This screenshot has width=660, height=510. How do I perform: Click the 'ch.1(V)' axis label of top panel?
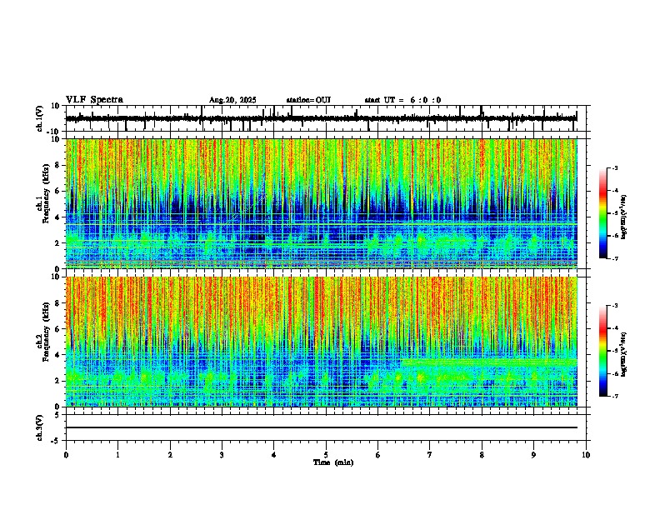click(40, 118)
